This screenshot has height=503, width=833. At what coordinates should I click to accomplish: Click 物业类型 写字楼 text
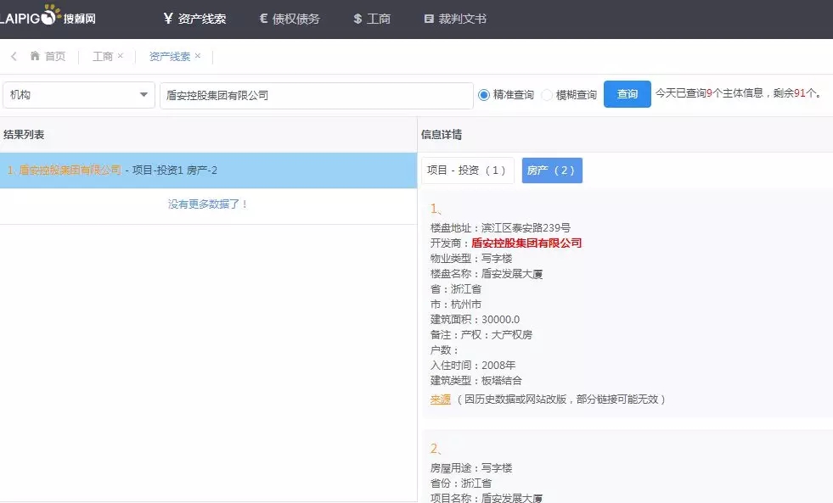click(471, 259)
